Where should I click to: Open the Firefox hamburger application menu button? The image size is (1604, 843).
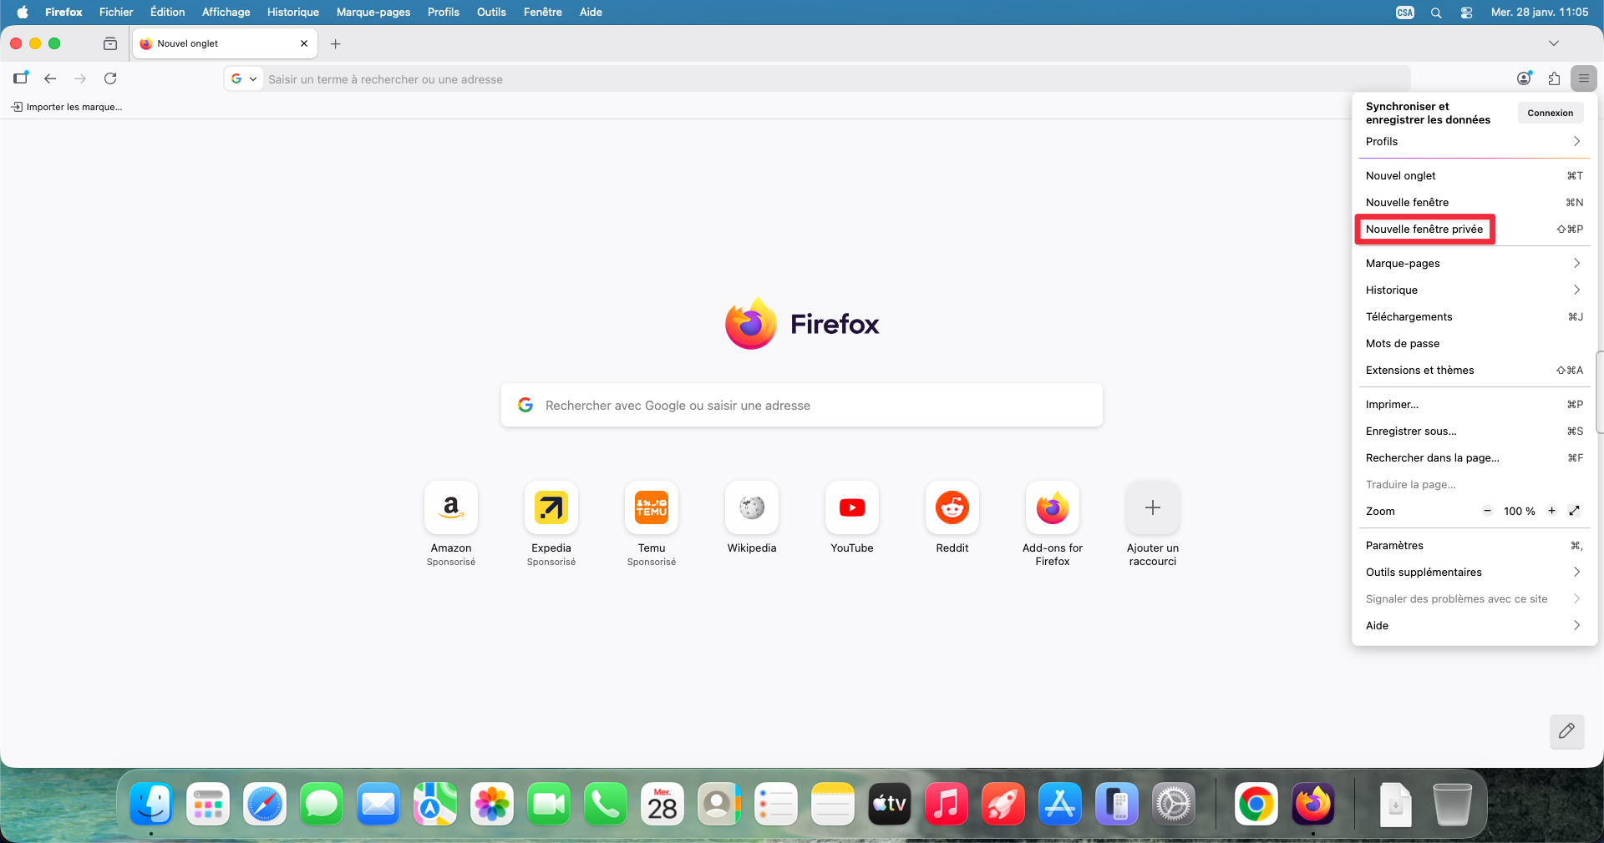click(1583, 78)
